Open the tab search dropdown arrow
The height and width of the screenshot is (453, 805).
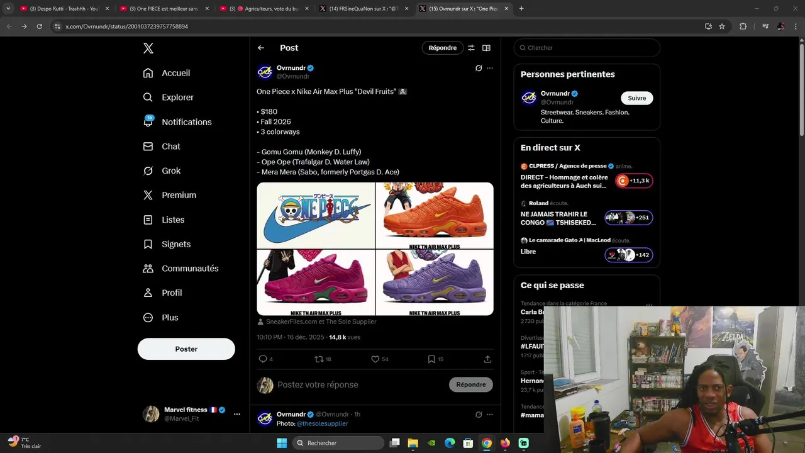(x=8, y=9)
